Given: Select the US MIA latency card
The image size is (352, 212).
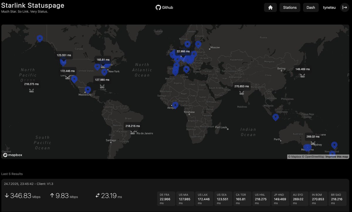Looking at the screenshot, I should [185, 199].
